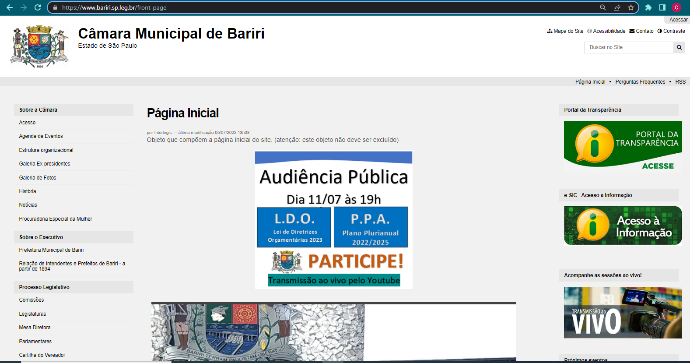Click the Buscar no Site search field
Viewport: 690px width, 363px height.
tap(628, 47)
